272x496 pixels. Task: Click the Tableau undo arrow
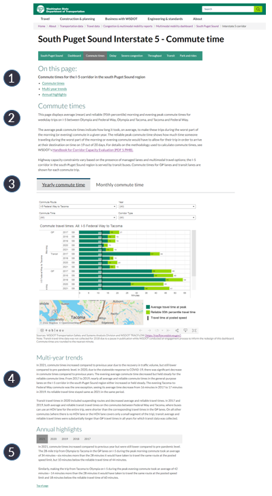pyautogui.click(x=141, y=331)
